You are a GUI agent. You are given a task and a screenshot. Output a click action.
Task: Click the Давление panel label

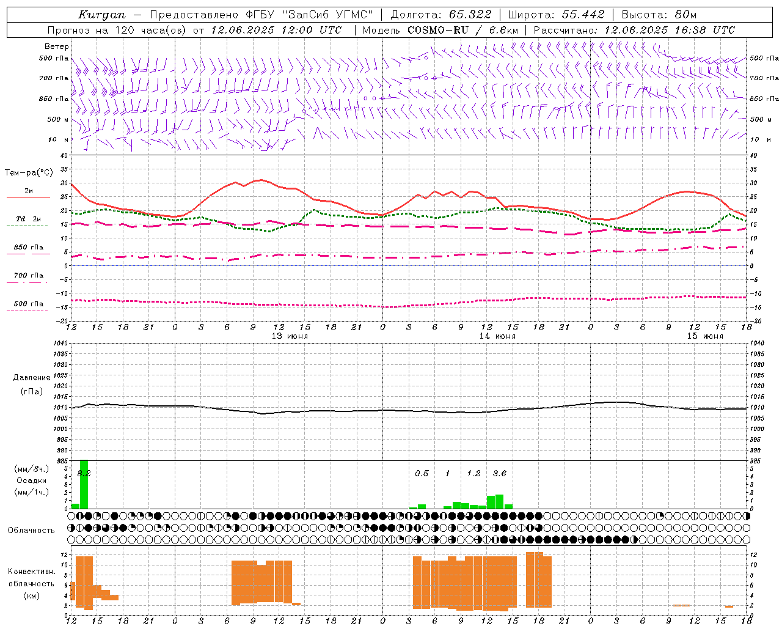tap(32, 378)
